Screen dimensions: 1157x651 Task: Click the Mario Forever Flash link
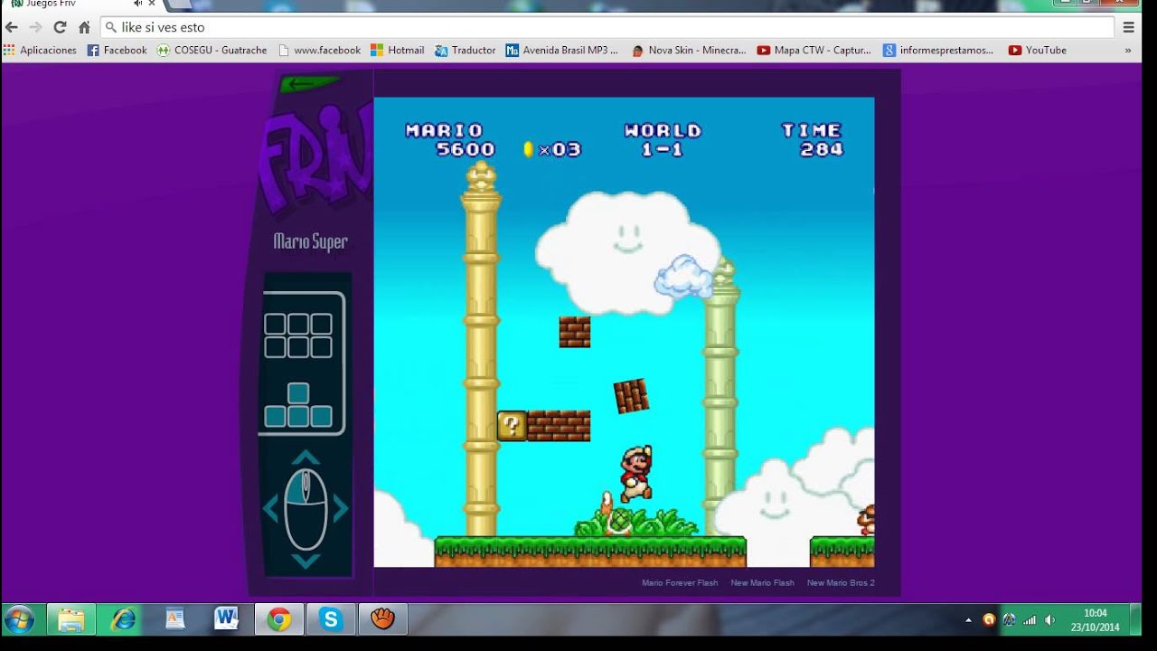click(x=680, y=583)
